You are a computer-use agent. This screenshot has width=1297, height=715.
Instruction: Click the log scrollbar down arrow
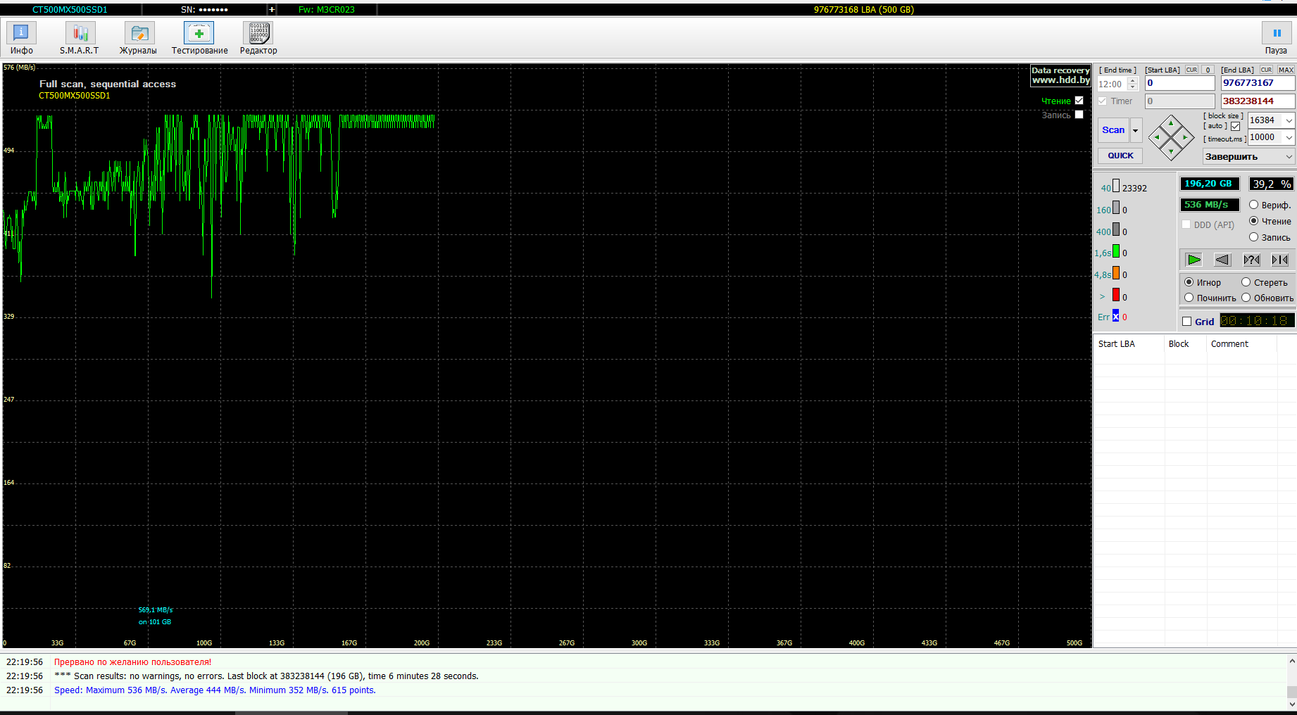[x=1292, y=703]
